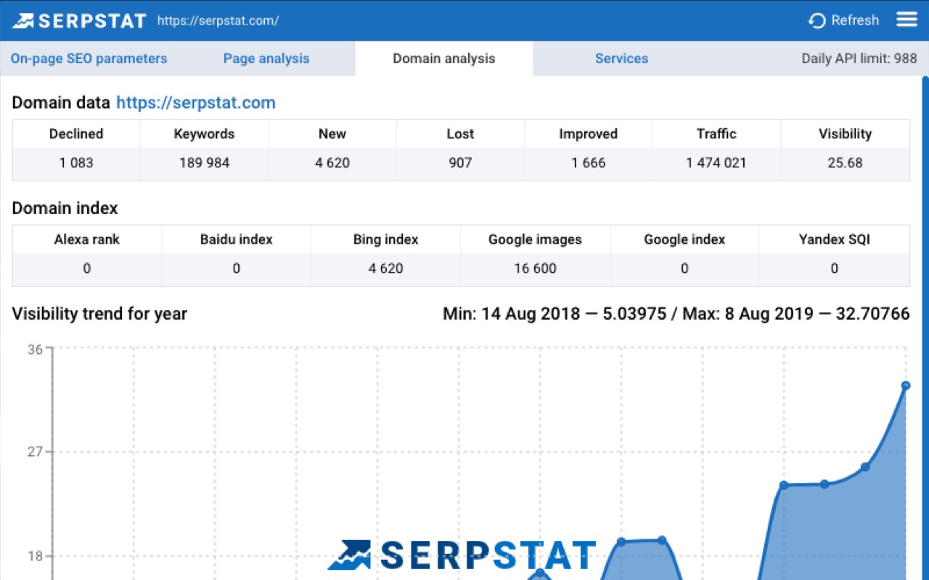Click the Min/Max visibility summary text
Viewport: 929px width, 580px height.
676,314
